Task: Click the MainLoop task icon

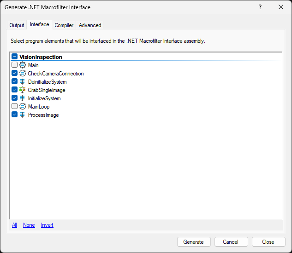Action: click(22, 107)
